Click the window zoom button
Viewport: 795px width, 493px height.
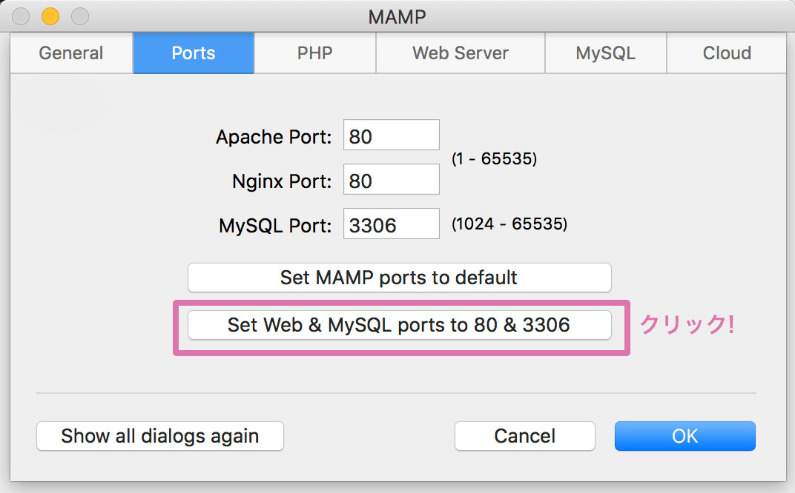point(79,16)
